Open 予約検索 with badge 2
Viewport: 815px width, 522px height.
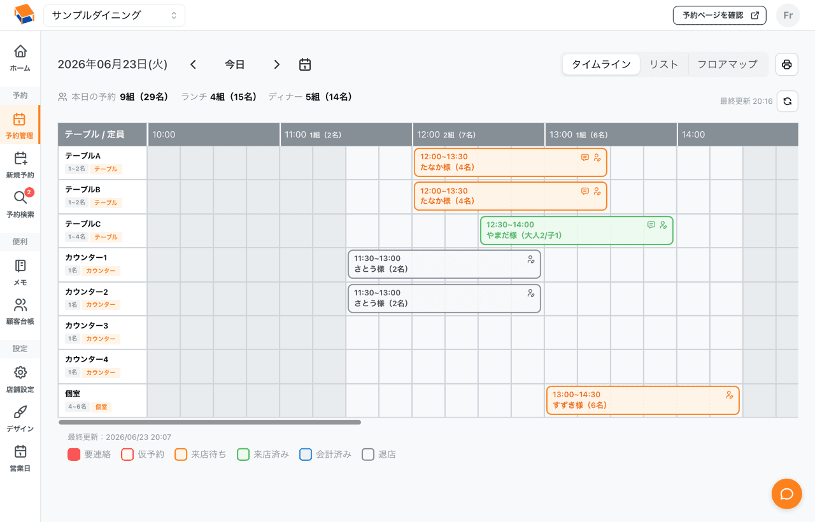[20, 204]
